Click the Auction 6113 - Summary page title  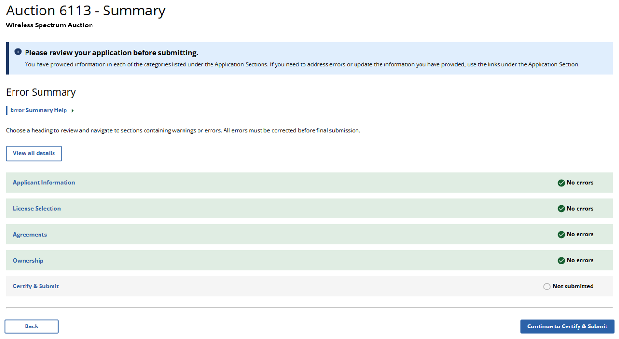(x=86, y=11)
